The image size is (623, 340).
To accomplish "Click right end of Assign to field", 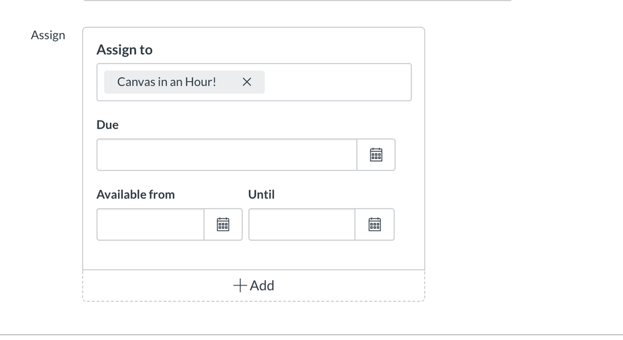I will tap(400, 82).
